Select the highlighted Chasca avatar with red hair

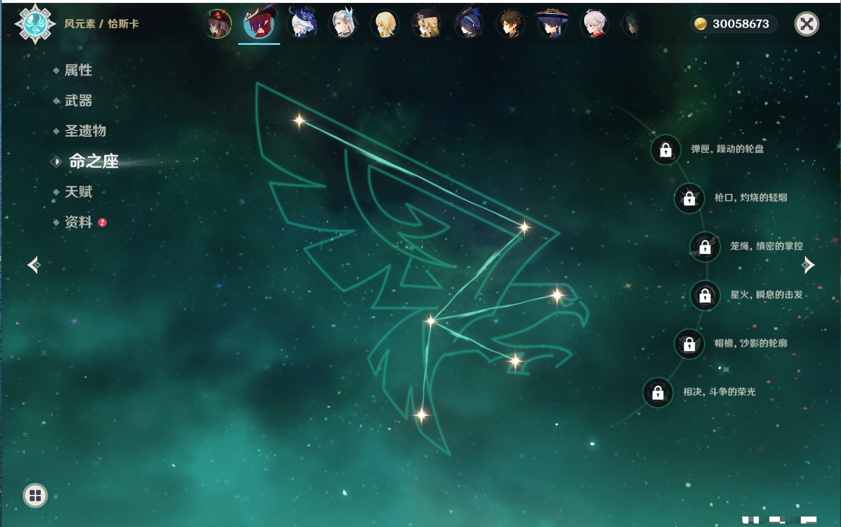click(259, 23)
